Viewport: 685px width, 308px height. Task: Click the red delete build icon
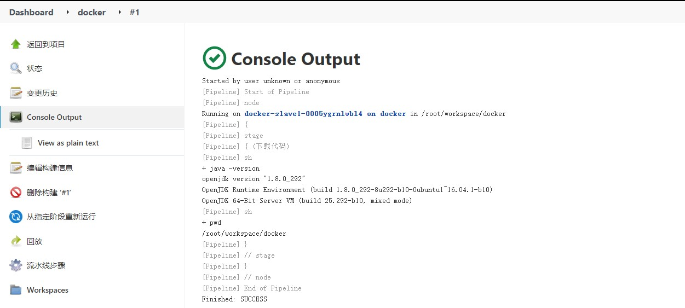(x=16, y=193)
